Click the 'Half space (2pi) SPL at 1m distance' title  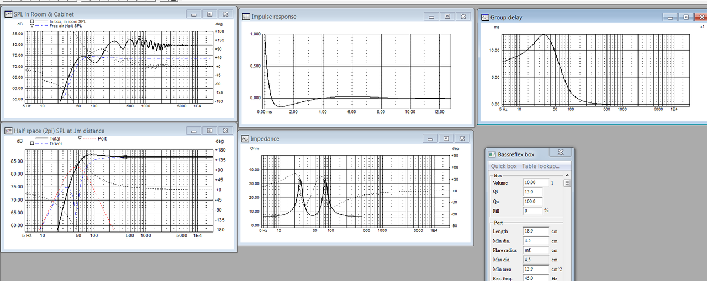[59, 131]
